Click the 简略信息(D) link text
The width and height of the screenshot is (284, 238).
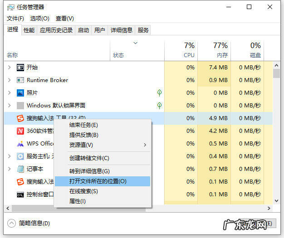click(34, 223)
